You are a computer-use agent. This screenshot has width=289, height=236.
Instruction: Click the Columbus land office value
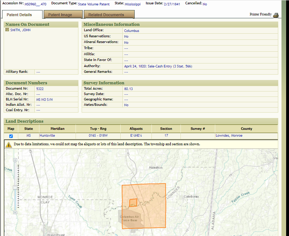(131, 31)
